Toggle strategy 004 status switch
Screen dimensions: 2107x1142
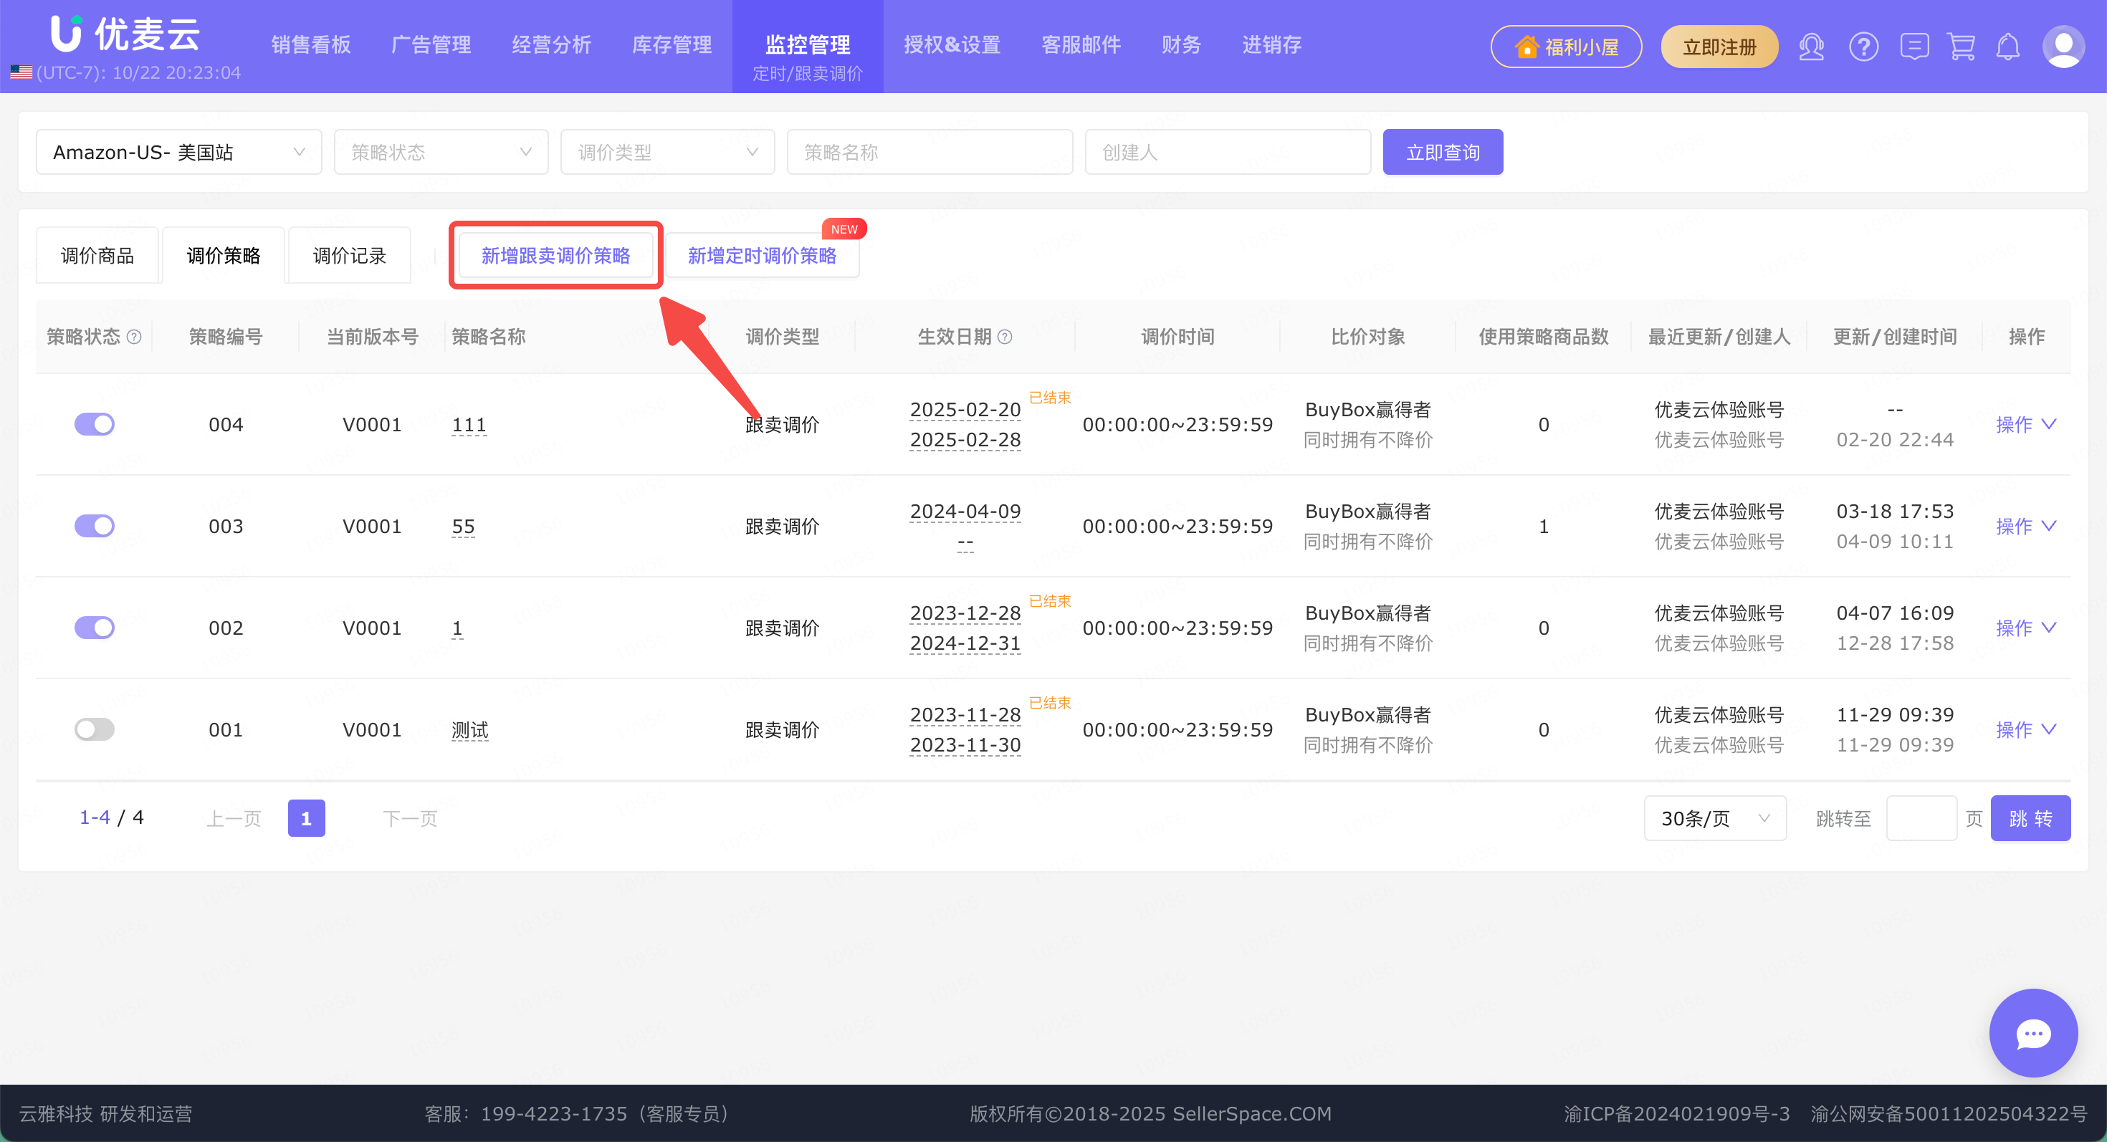tap(95, 424)
